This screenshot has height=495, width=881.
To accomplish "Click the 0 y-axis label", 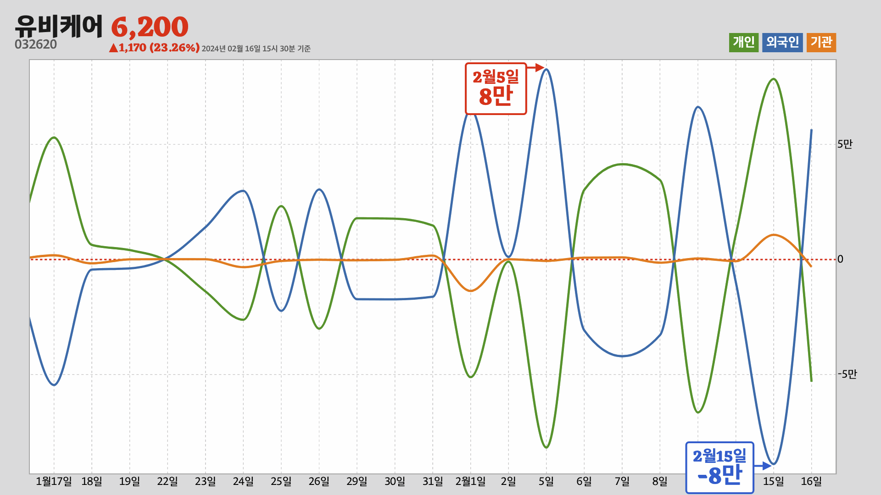I will tap(840, 259).
